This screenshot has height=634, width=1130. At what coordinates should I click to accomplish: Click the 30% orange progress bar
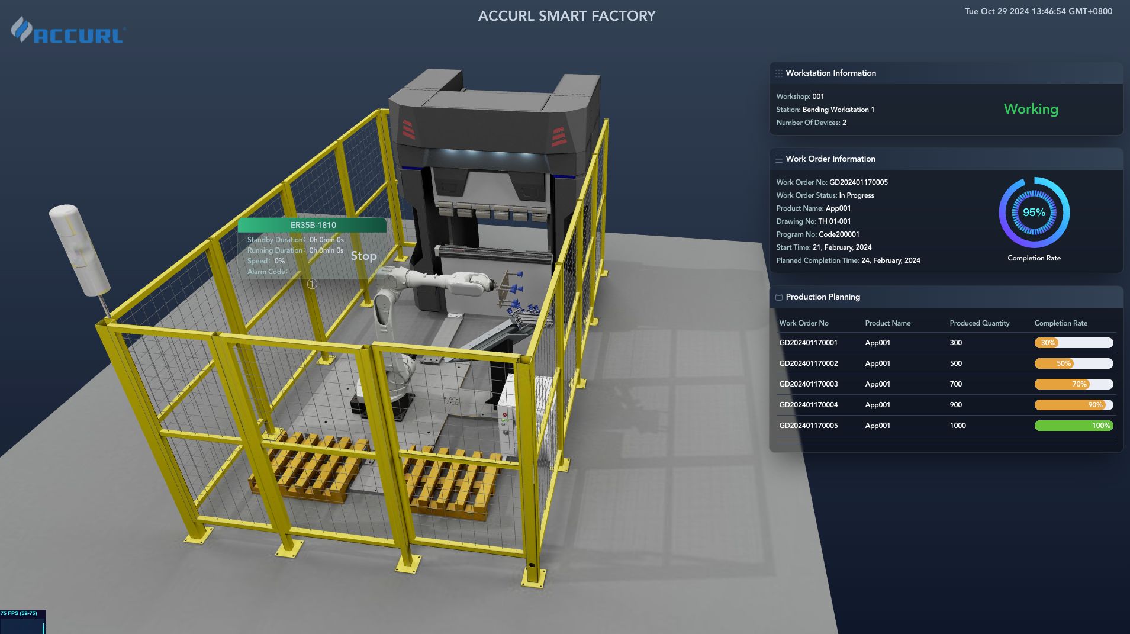(x=1074, y=343)
